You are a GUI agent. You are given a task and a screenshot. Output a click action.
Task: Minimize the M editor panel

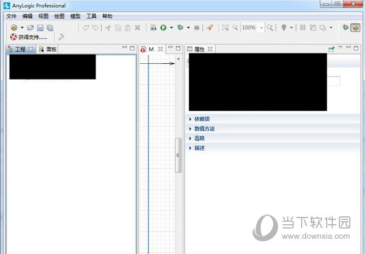point(170,47)
